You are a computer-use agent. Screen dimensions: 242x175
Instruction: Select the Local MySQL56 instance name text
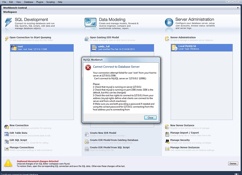tap(187, 46)
